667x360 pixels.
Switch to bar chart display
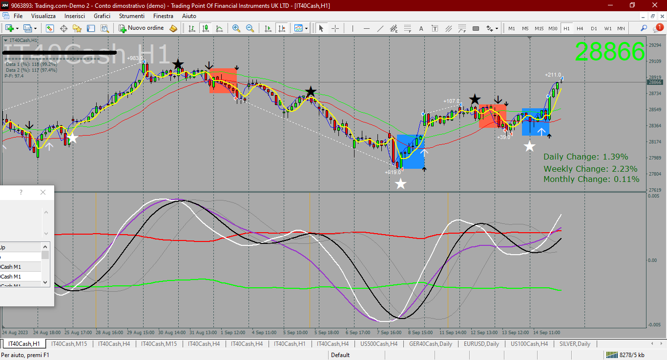tap(192, 28)
